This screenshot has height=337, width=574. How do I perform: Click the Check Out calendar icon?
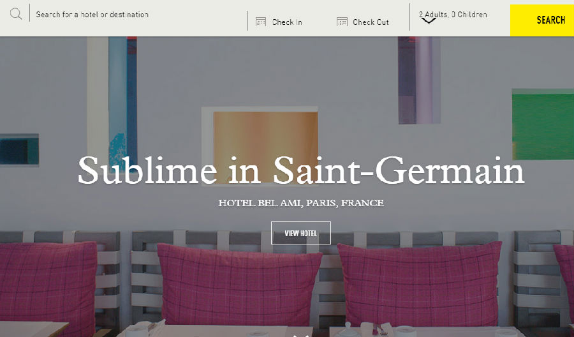tap(342, 22)
